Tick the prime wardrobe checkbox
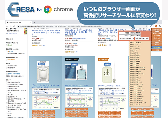168x118 pixels. (7, 74)
